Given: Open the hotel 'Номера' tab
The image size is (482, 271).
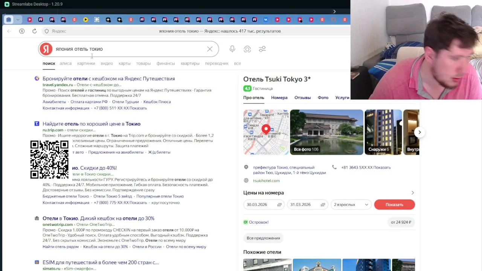Looking at the screenshot, I should 279,97.
